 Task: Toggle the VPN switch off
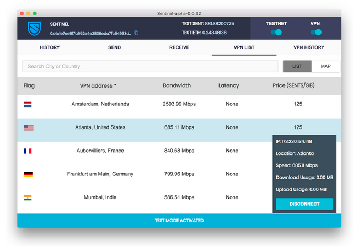pyautogui.click(x=316, y=33)
